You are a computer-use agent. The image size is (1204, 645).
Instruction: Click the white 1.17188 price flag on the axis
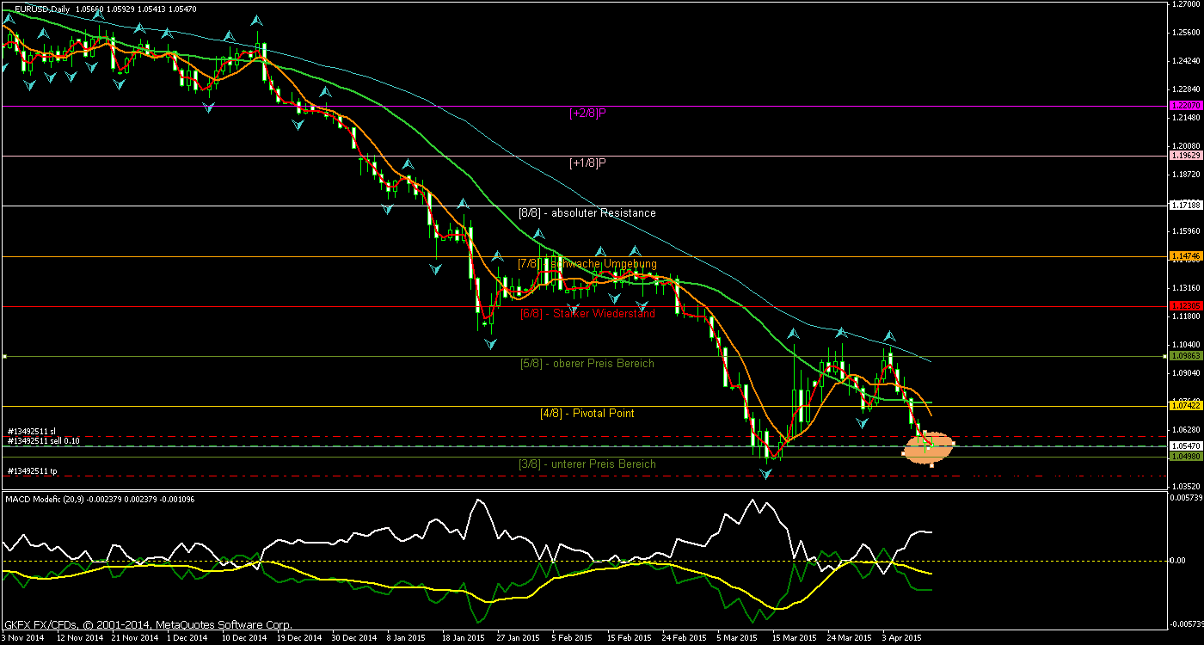coord(1185,205)
